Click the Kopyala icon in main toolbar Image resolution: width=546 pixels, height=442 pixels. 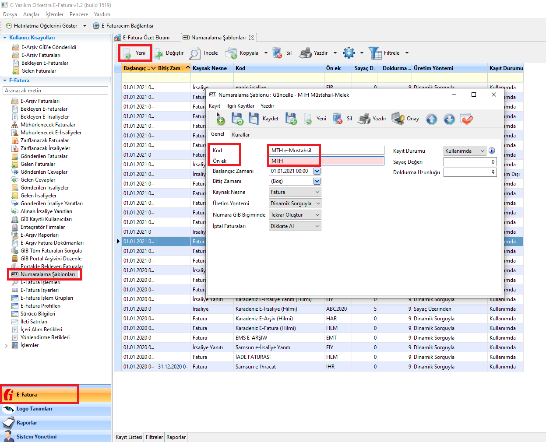coord(231,53)
